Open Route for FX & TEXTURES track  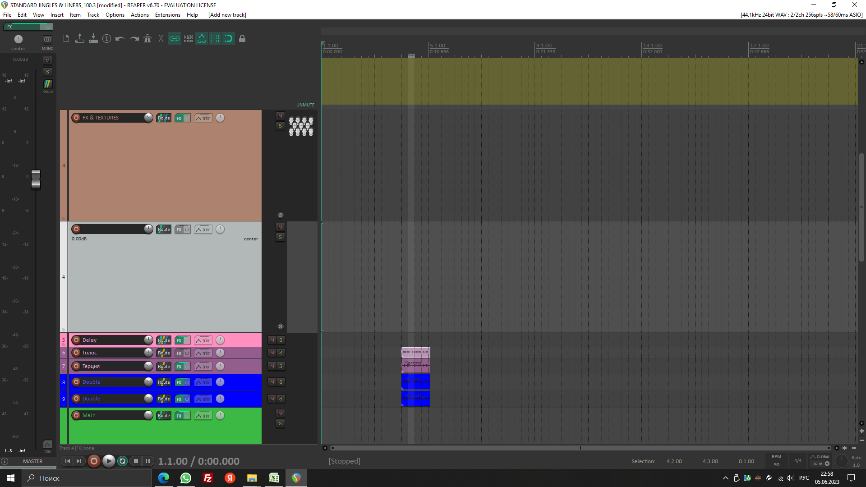[164, 118]
